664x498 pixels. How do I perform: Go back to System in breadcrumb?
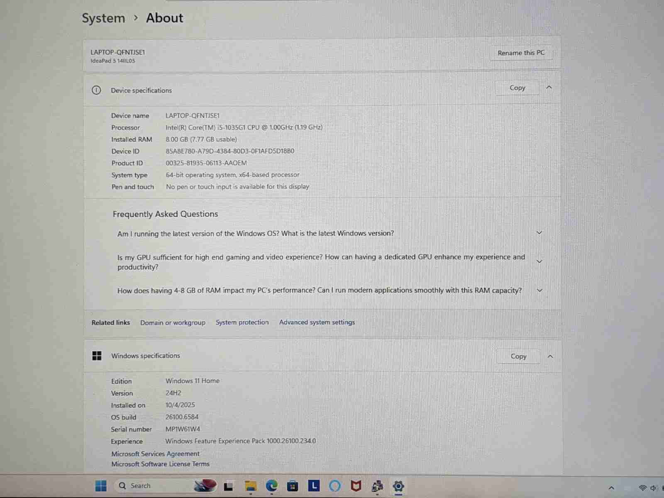pos(103,18)
